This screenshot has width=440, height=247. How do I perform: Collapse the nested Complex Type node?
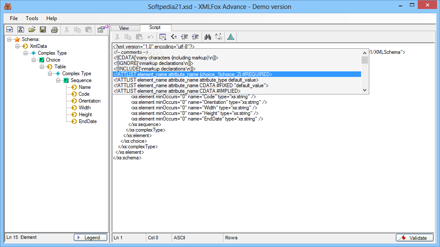50,74
